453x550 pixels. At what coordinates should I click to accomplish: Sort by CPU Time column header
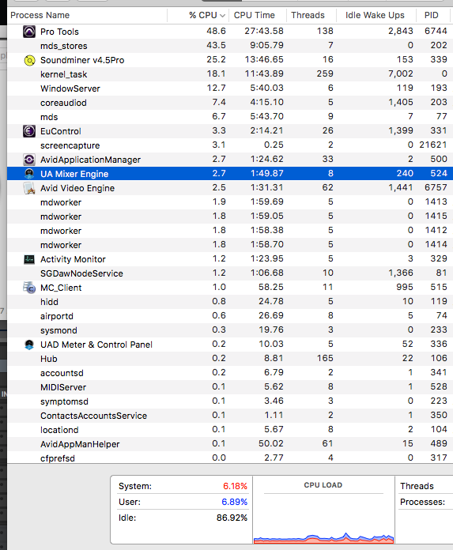pos(258,15)
